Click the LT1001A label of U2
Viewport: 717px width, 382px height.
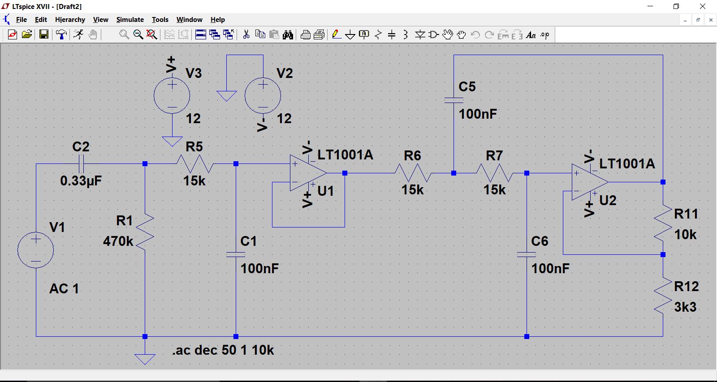click(x=627, y=164)
